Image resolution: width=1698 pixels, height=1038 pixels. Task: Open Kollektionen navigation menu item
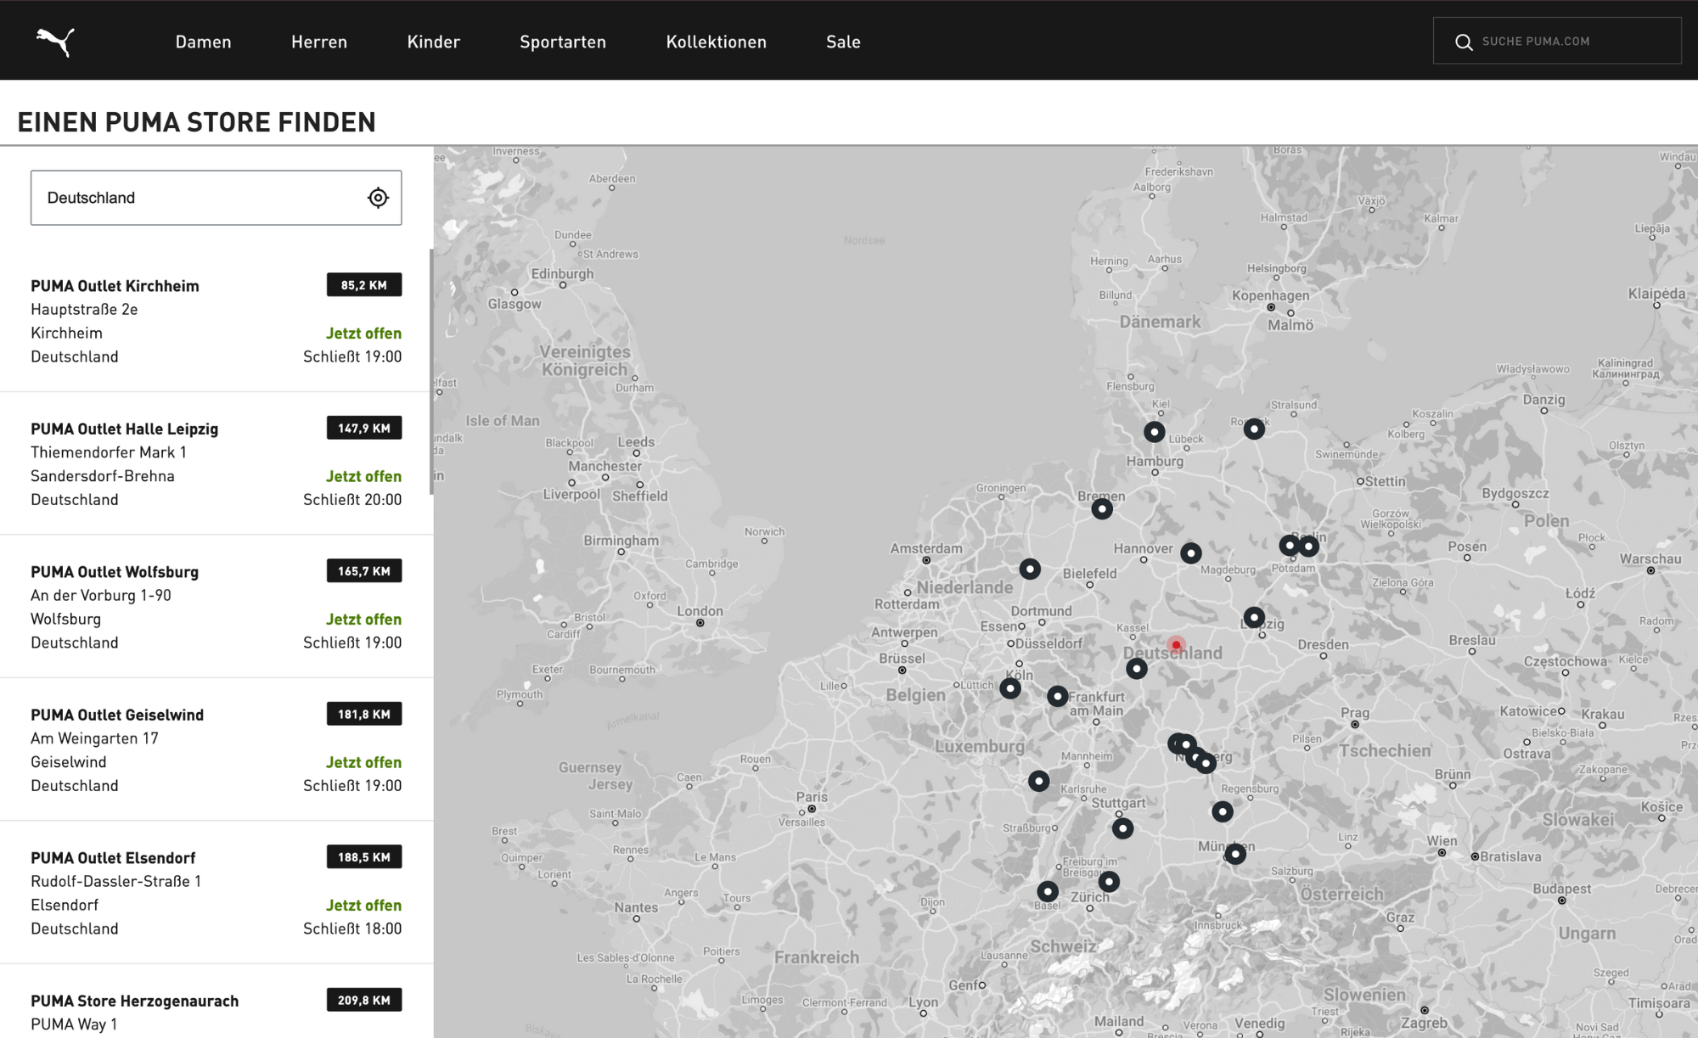717,42
